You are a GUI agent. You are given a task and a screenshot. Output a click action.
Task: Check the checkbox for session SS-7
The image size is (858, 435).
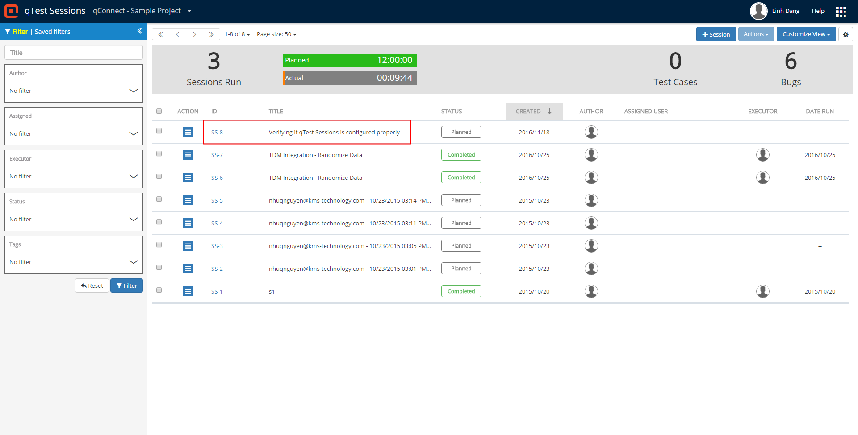point(159,153)
